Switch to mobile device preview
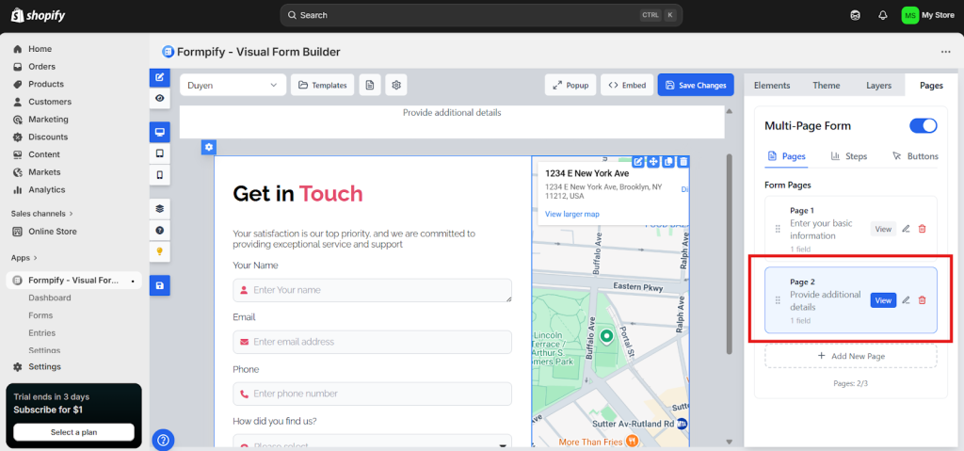The height and width of the screenshot is (451, 964). pos(160,175)
